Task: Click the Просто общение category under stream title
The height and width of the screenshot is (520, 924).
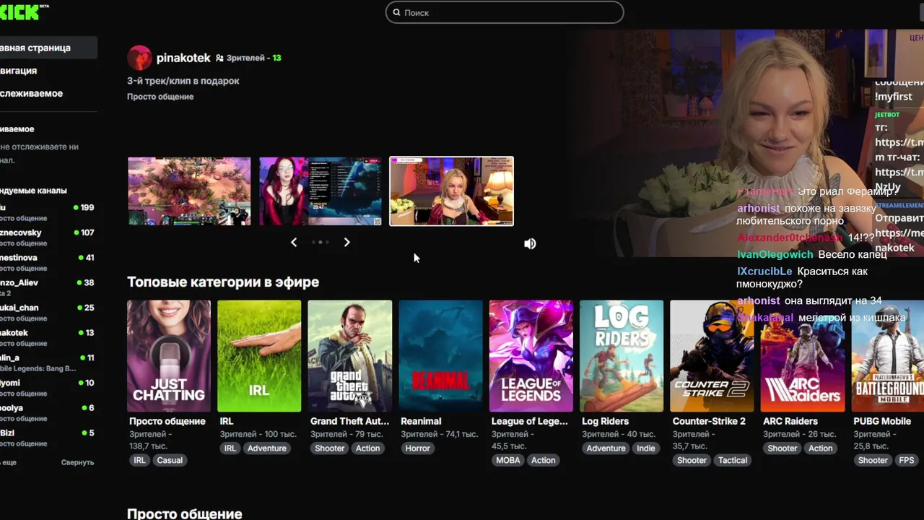Action: (160, 97)
